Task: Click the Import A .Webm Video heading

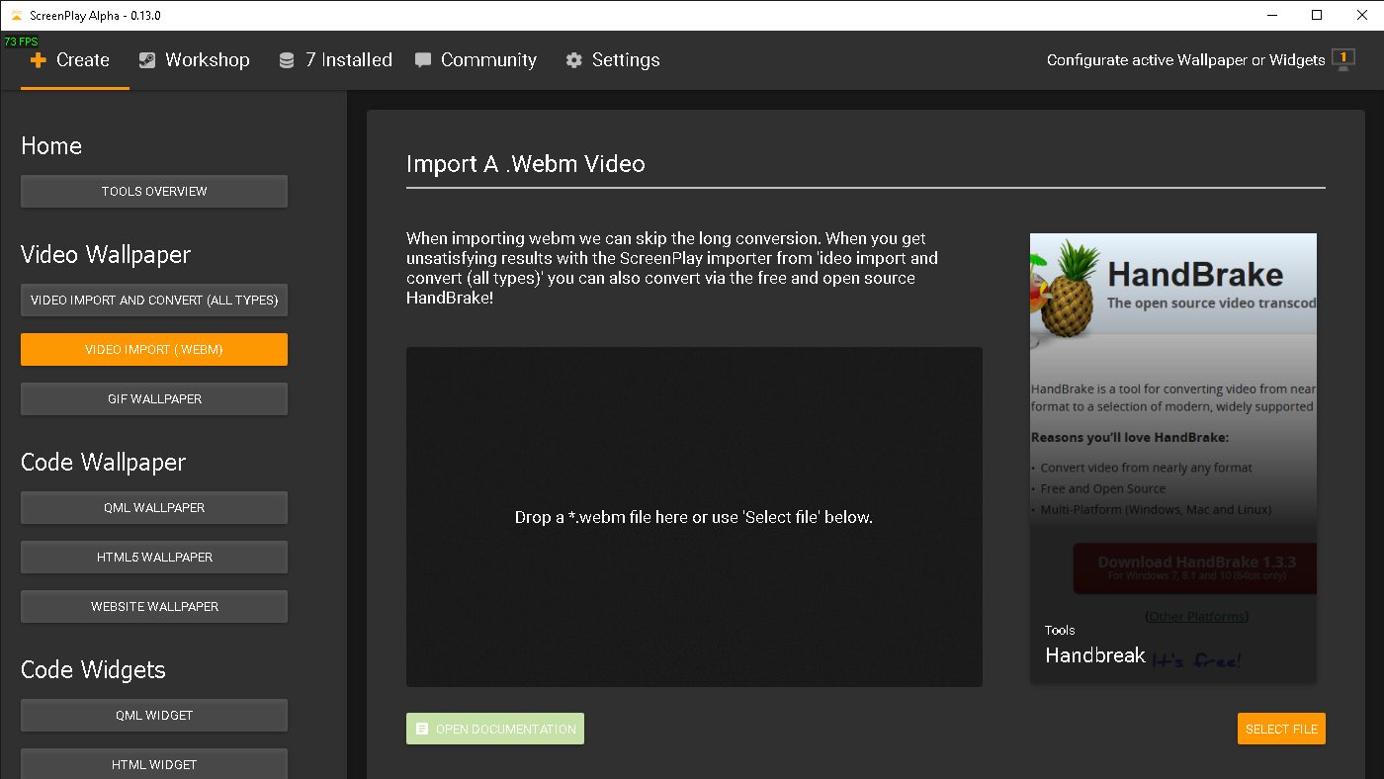Action: [x=526, y=164]
